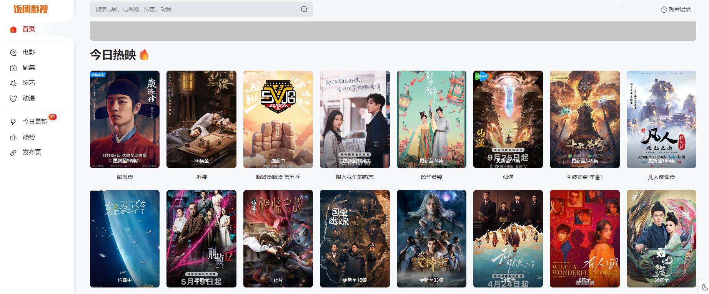Click the 今日更新 lightning icon
709x294 pixels.
pyautogui.click(x=13, y=122)
